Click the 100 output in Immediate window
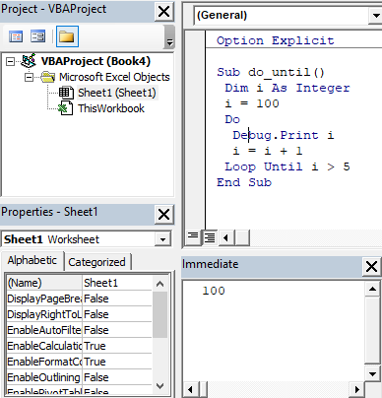 pos(214,291)
